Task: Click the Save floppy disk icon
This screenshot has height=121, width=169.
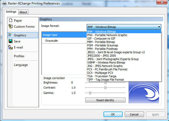Action: coord(11,41)
